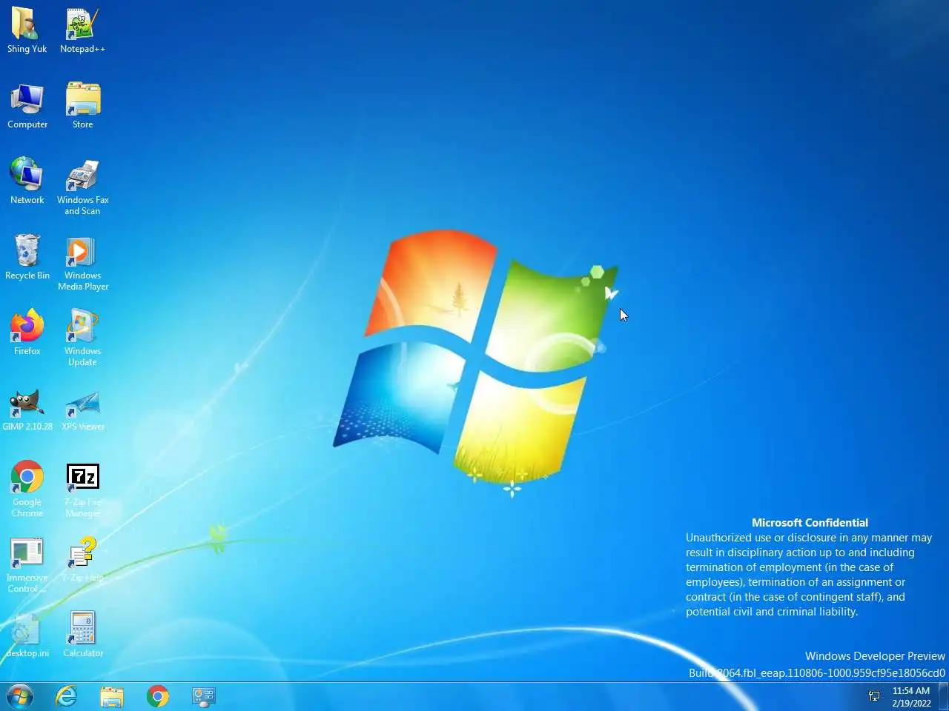Image resolution: width=949 pixels, height=711 pixels.
Task: Open Windows Fax and Scan shortcut
Action: 82,187
